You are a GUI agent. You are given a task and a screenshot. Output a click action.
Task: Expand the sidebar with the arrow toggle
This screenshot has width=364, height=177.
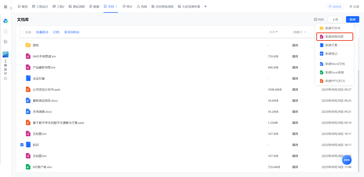click(11, 8)
